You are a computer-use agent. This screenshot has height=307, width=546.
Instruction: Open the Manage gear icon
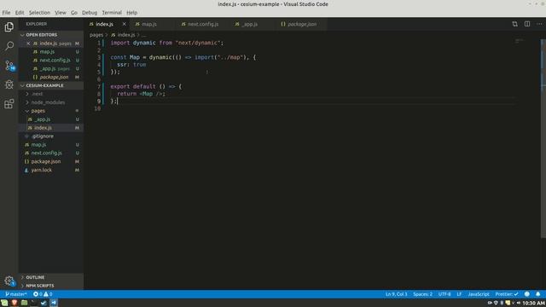point(9,281)
